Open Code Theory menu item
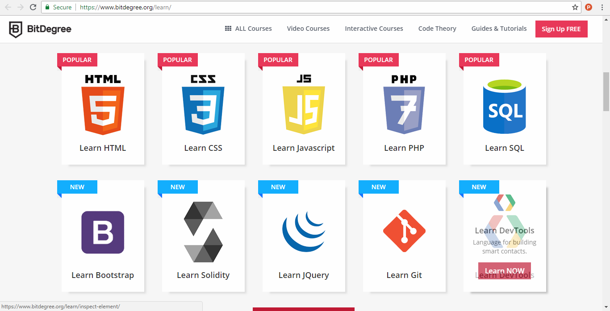The width and height of the screenshot is (610, 311). 437,29
